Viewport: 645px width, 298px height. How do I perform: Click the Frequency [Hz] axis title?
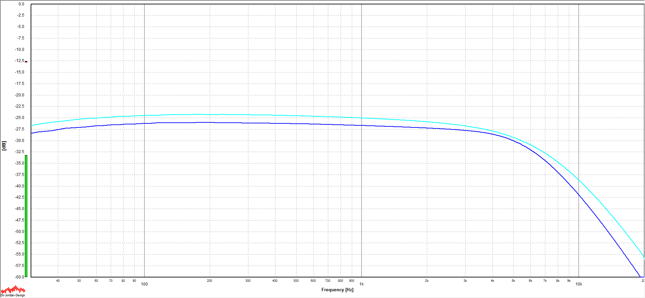pos(337,290)
